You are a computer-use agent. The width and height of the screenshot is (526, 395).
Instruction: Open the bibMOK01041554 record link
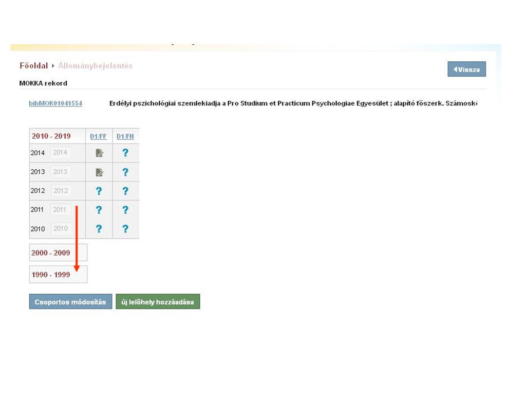55,103
